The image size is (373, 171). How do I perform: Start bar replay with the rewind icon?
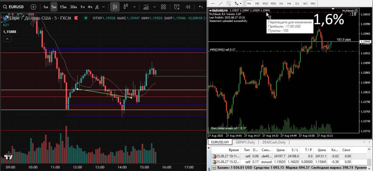tap(188, 7)
